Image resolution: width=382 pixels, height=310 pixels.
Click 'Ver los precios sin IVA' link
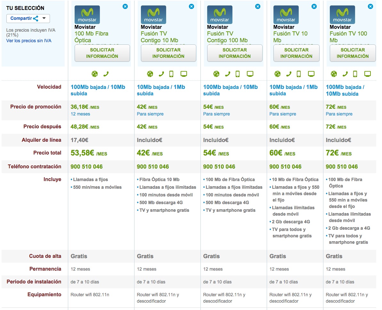point(29,41)
